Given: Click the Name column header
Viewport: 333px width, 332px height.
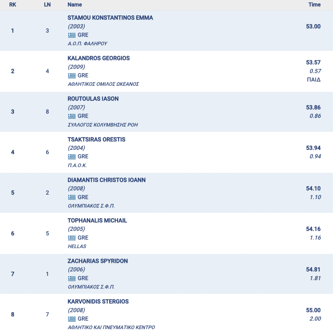Looking at the screenshot, I should coord(75,5).
